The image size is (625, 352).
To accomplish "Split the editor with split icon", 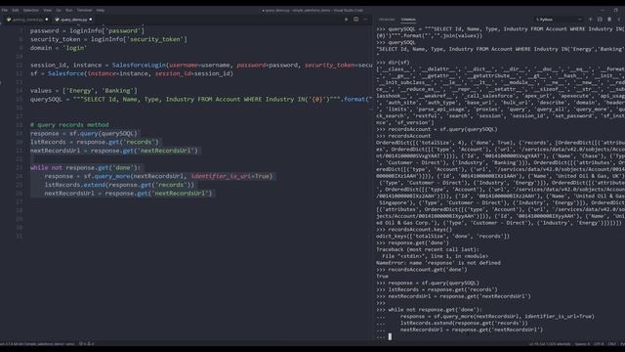I will [355, 20].
